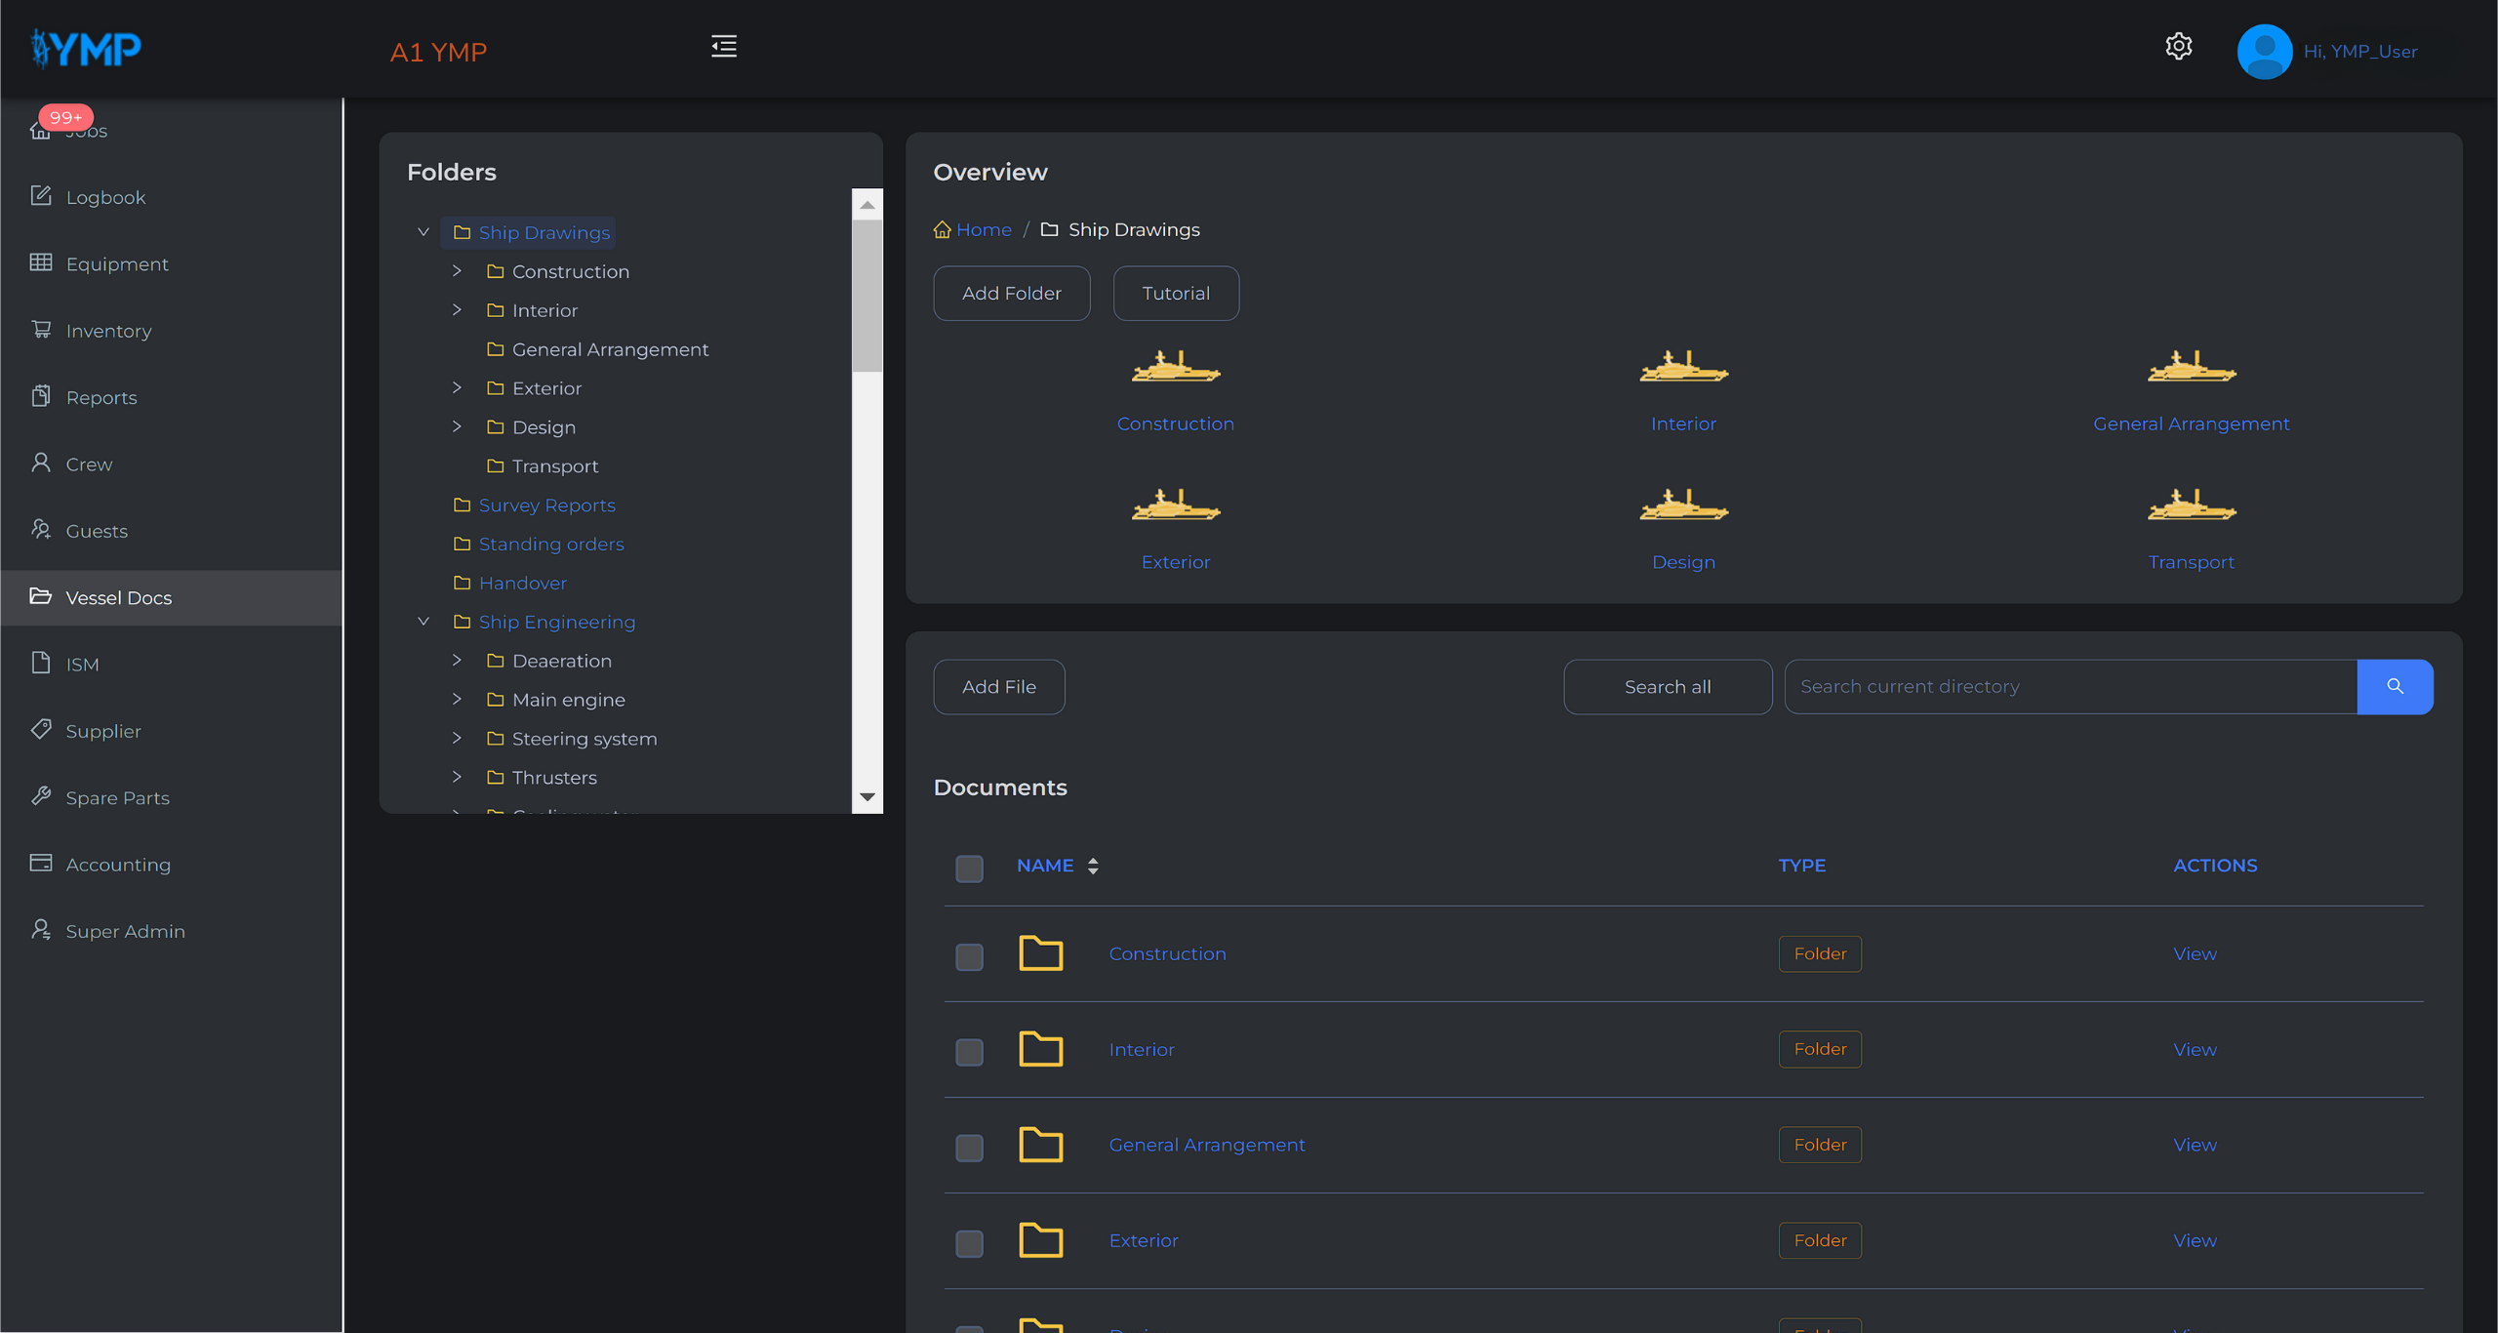Image resolution: width=2498 pixels, height=1333 pixels.
Task: Tick the select-all documents checkbox
Action: point(969,868)
